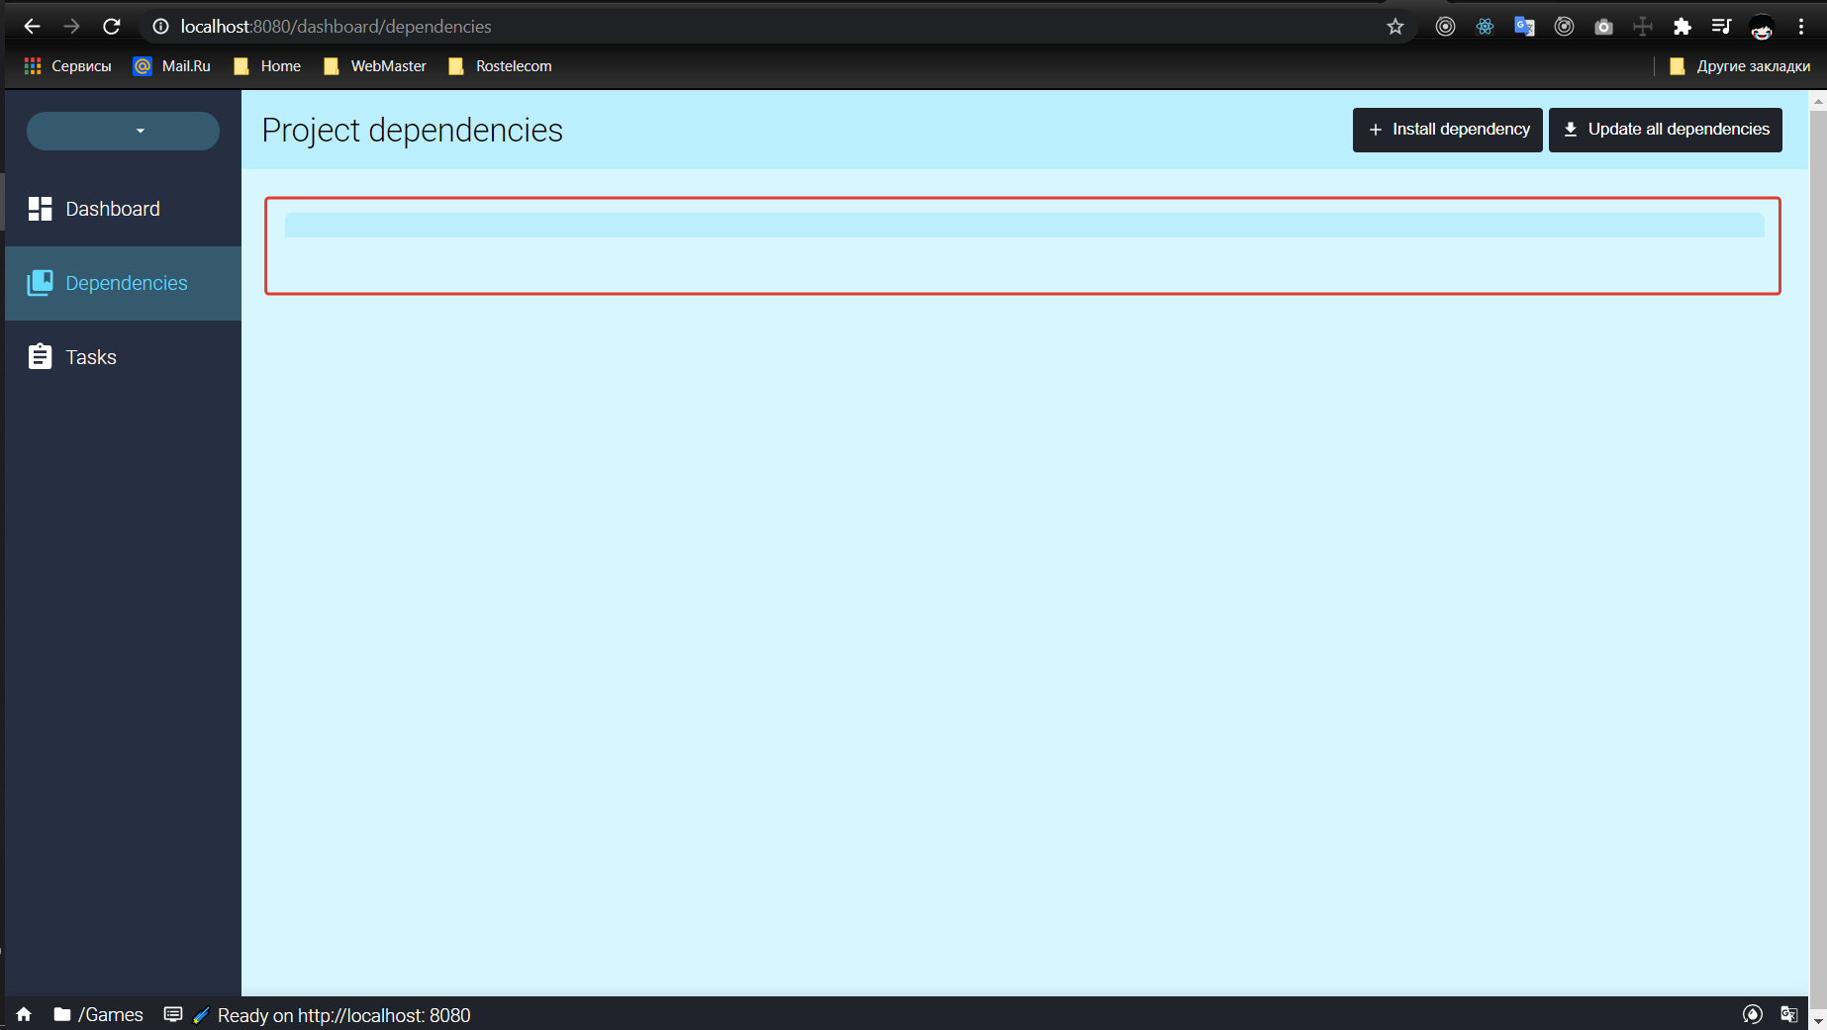Image resolution: width=1827 pixels, height=1030 pixels.
Task: Click the Project dependencies heading
Action: tap(413, 130)
